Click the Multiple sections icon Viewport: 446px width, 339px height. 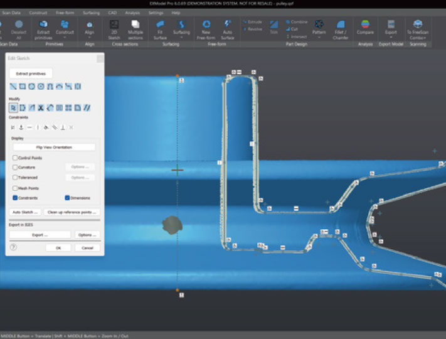click(135, 27)
